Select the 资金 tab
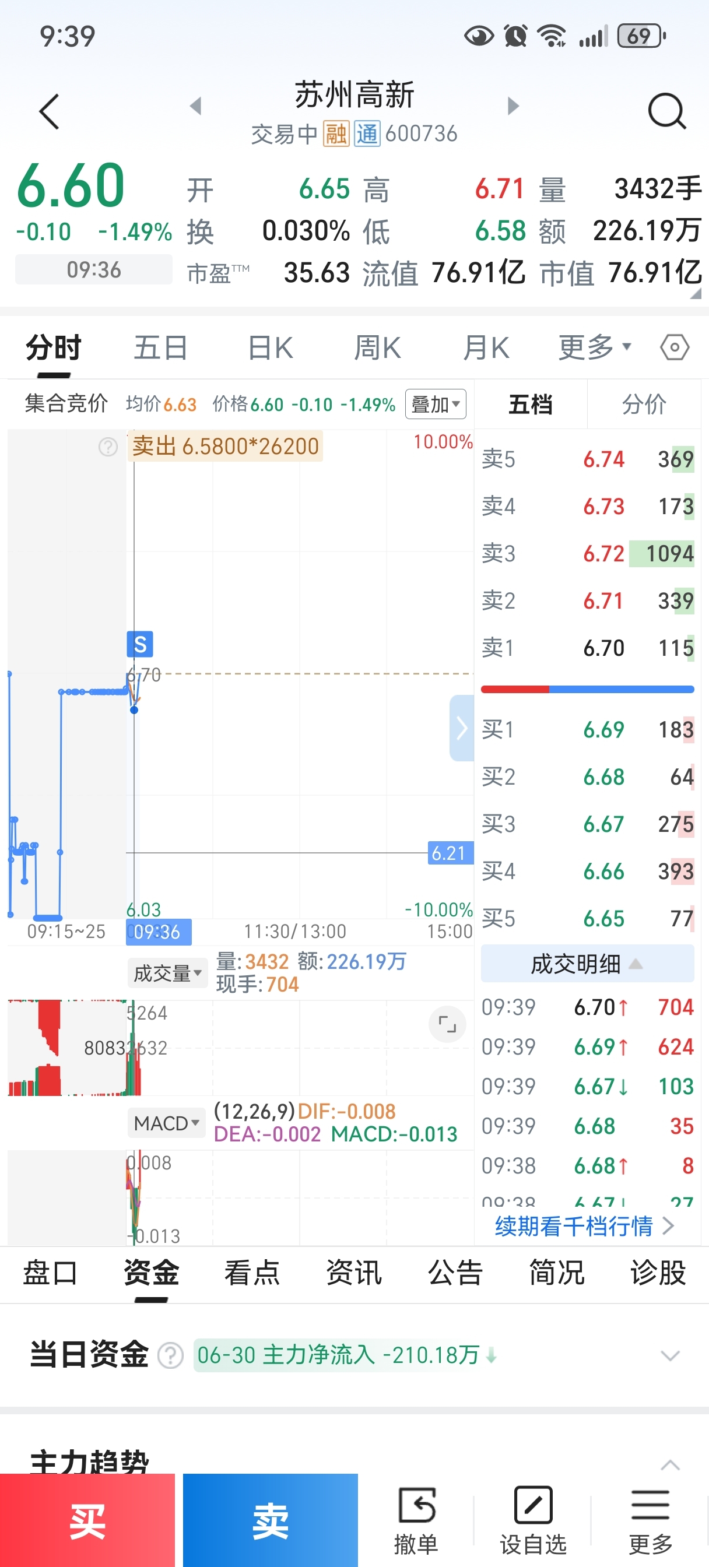The width and height of the screenshot is (709, 1567). point(151,1273)
